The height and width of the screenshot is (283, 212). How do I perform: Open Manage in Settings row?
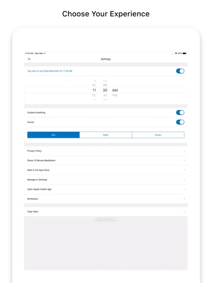[x=106, y=180]
